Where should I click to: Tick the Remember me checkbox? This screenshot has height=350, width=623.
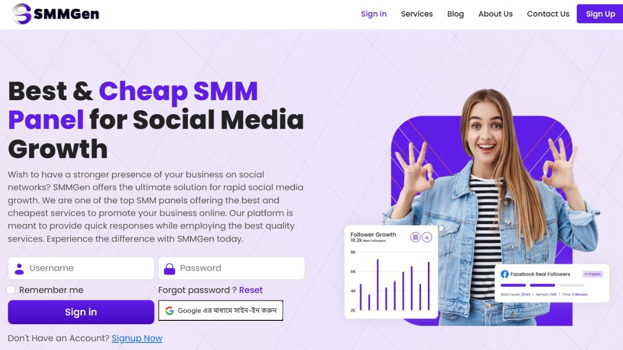point(11,290)
